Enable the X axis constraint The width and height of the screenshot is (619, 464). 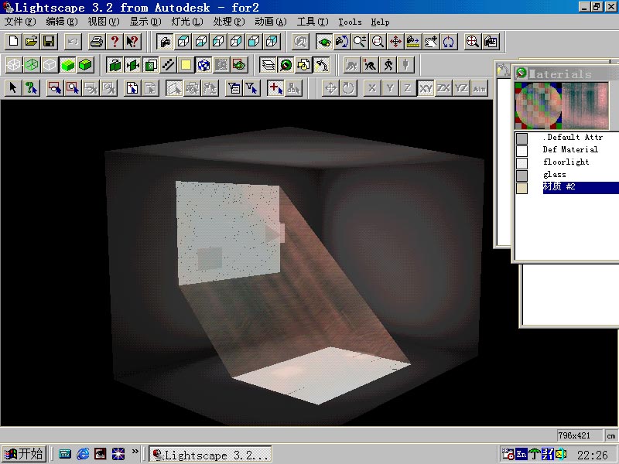pyautogui.click(x=372, y=88)
